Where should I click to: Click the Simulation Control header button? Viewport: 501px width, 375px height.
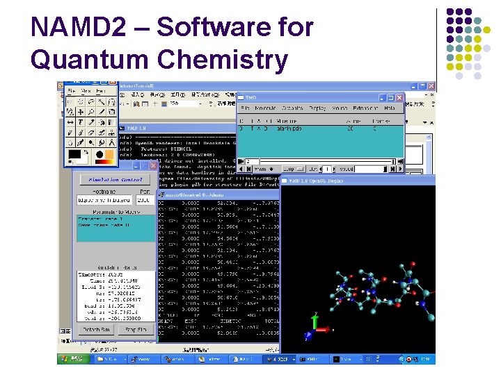pos(115,180)
